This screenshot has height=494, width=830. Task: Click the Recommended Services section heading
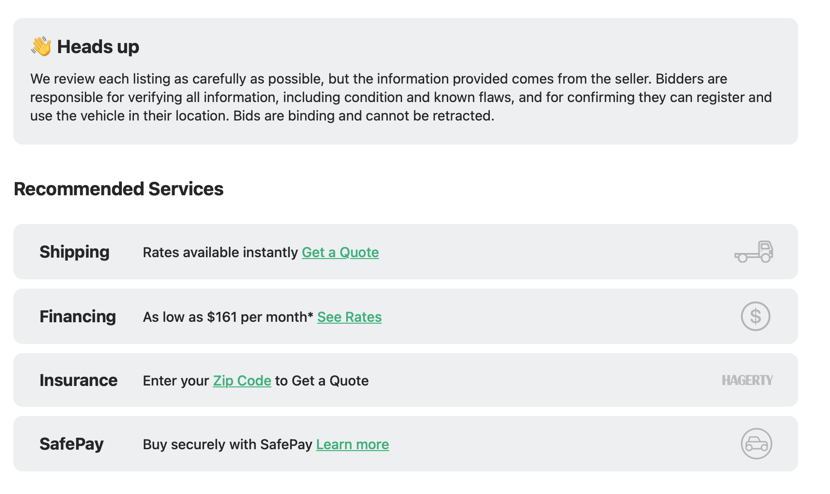[119, 189]
